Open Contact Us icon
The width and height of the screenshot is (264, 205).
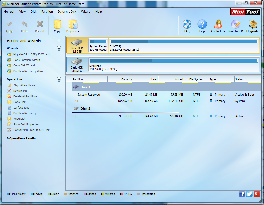point(218,24)
